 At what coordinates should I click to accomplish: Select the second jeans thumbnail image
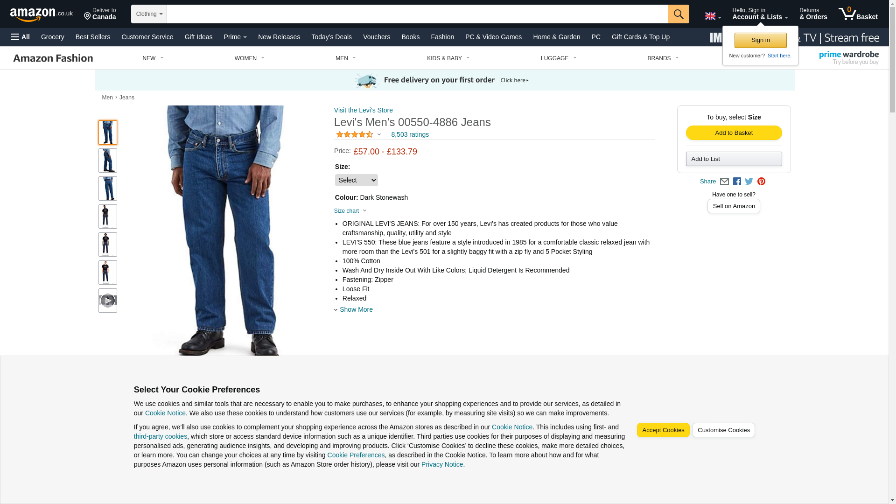(x=108, y=161)
